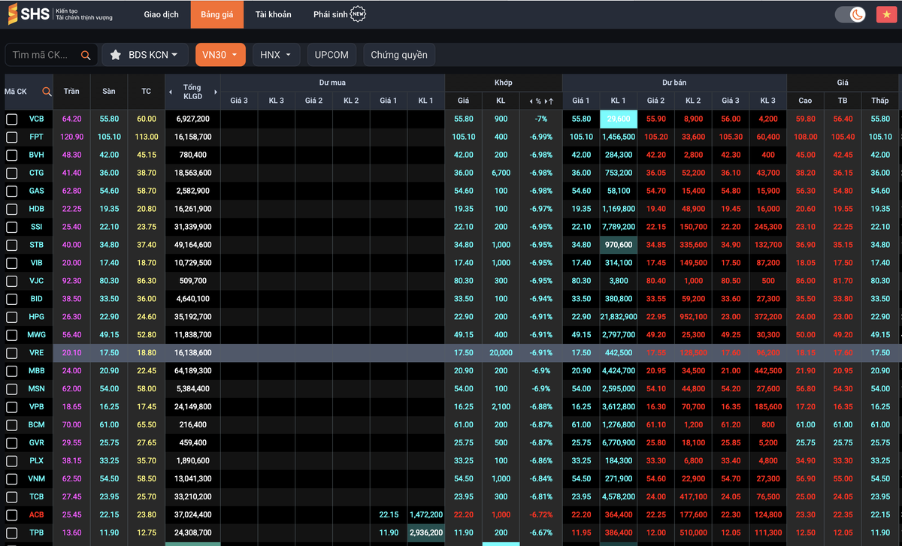Open the Tài khoản tab

pos(273,14)
